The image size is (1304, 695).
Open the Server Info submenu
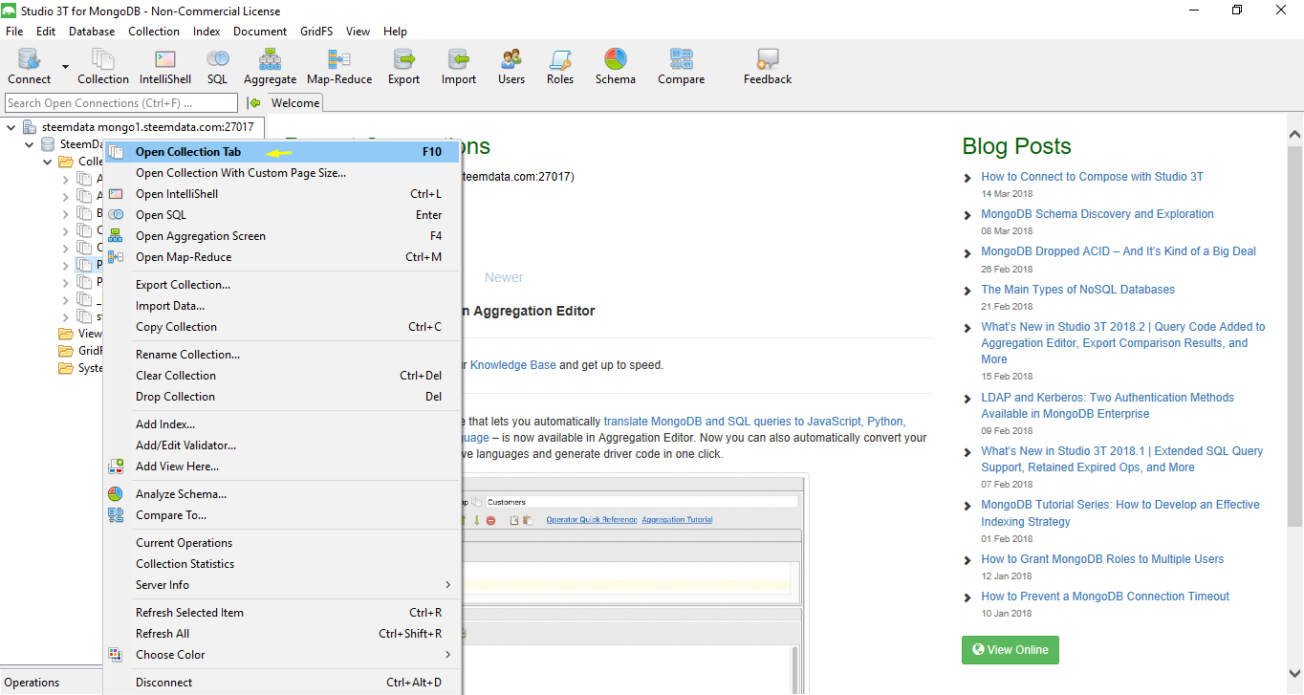(x=283, y=585)
